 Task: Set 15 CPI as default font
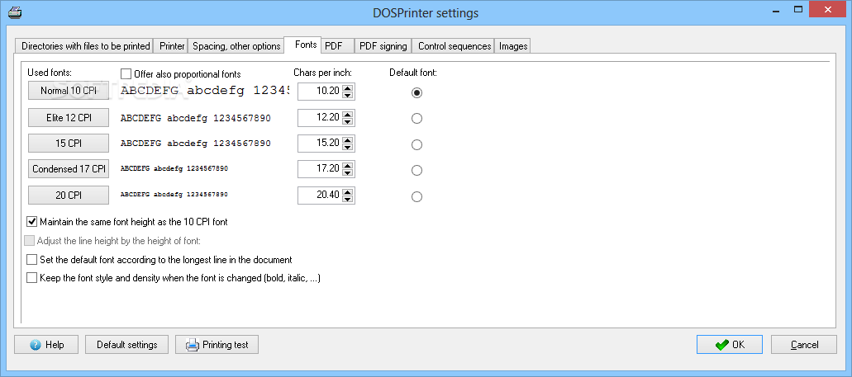point(416,144)
